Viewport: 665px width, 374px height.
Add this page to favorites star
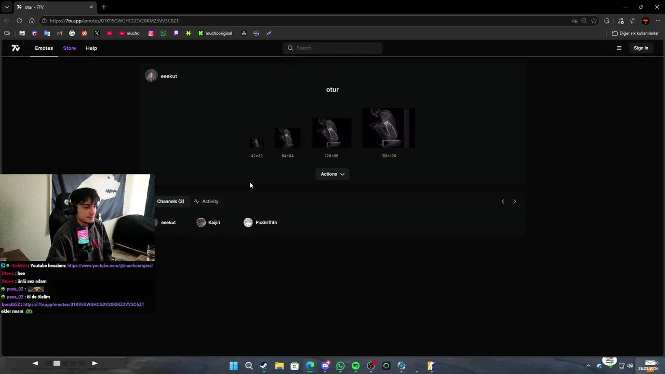click(x=594, y=21)
